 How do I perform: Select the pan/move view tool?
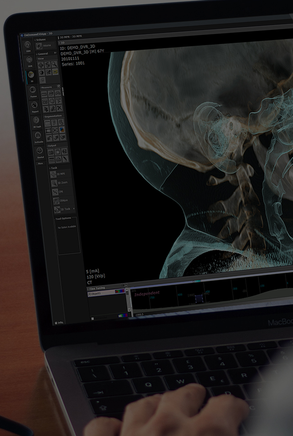41,65
